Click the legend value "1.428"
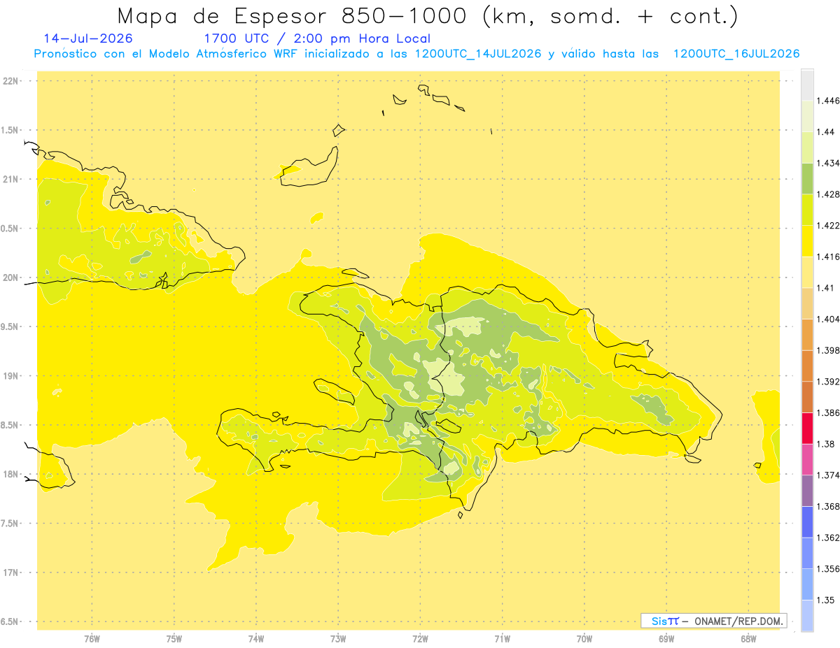Screen dimensions: 840x648 pos(828,194)
